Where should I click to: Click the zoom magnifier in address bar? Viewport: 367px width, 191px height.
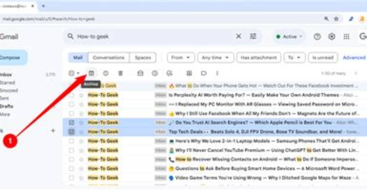(327, 19)
